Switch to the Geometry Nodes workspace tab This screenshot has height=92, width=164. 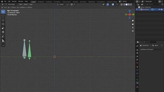click(x=112, y=2)
